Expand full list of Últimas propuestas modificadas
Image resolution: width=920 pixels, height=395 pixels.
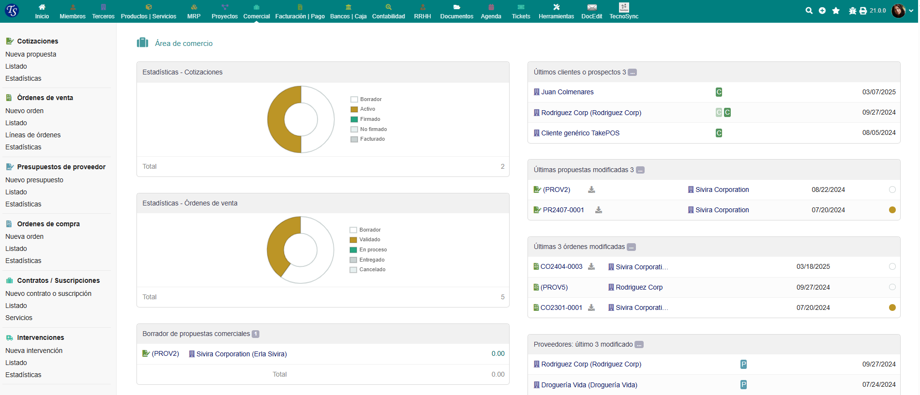pos(640,170)
